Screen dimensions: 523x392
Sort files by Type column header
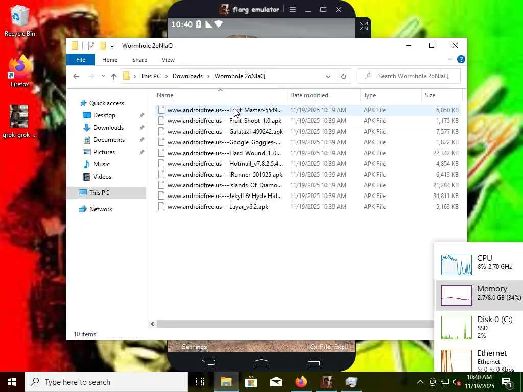[391, 95]
